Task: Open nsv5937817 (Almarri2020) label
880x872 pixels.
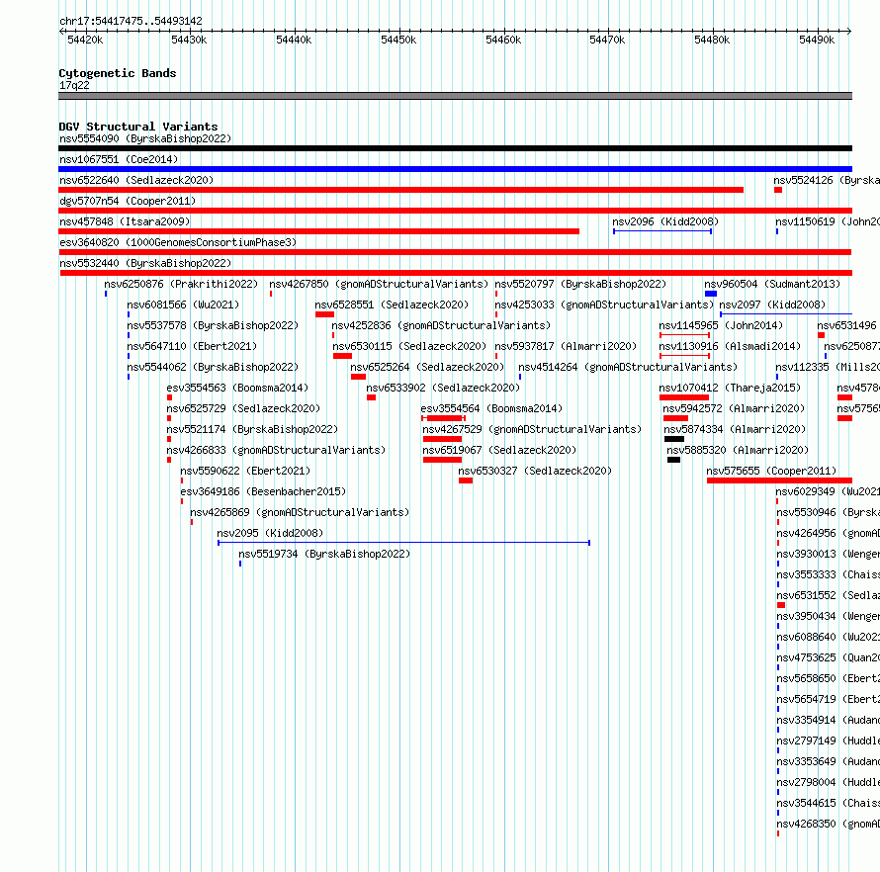Action: (566, 346)
